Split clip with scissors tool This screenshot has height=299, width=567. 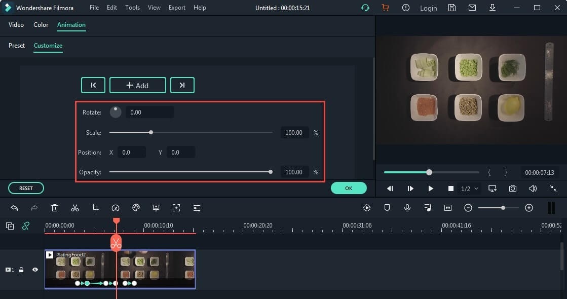click(x=75, y=208)
